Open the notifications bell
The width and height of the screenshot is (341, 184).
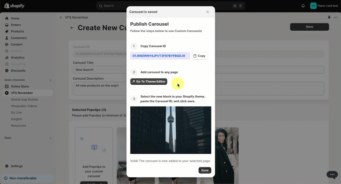click(303, 6)
